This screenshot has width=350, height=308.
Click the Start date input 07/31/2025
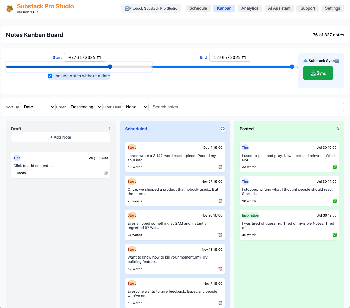[85, 57]
